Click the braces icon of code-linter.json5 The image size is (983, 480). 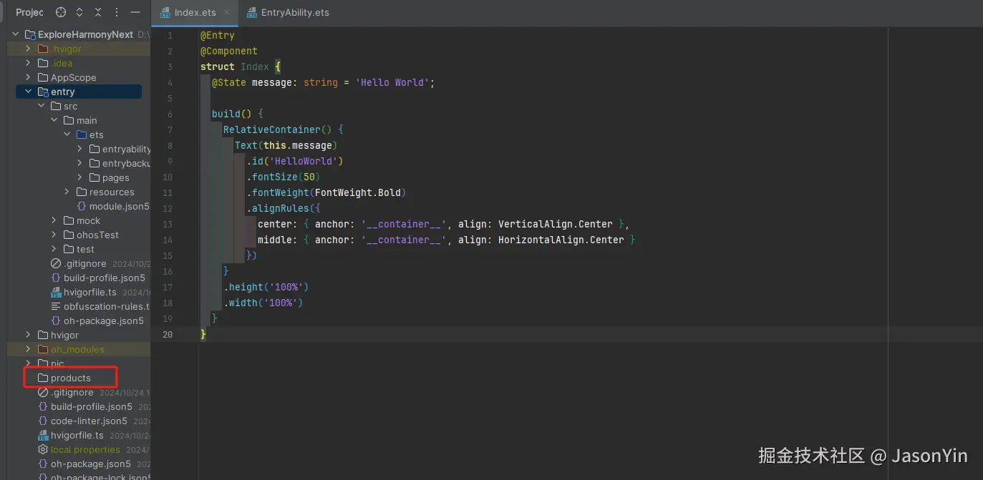(43, 421)
